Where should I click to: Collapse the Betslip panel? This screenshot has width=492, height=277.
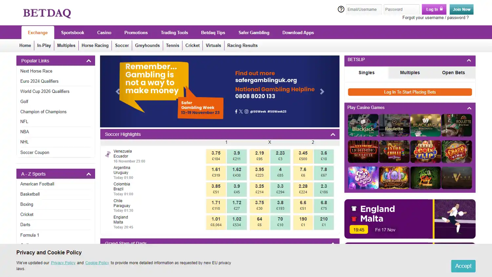click(x=469, y=60)
